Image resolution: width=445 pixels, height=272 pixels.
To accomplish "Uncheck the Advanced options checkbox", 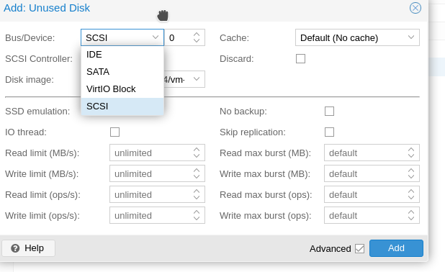I will [x=359, y=248].
